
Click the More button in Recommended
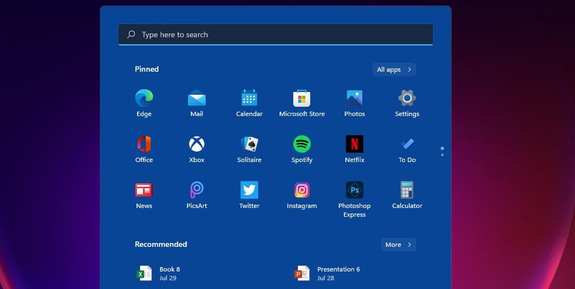(x=398, y=245)
